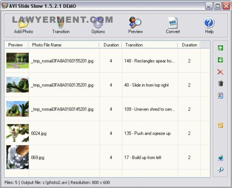Select the 069.jpg file name
The width and height of the screenshot is (232, 188).
click(x=37, y=158)
